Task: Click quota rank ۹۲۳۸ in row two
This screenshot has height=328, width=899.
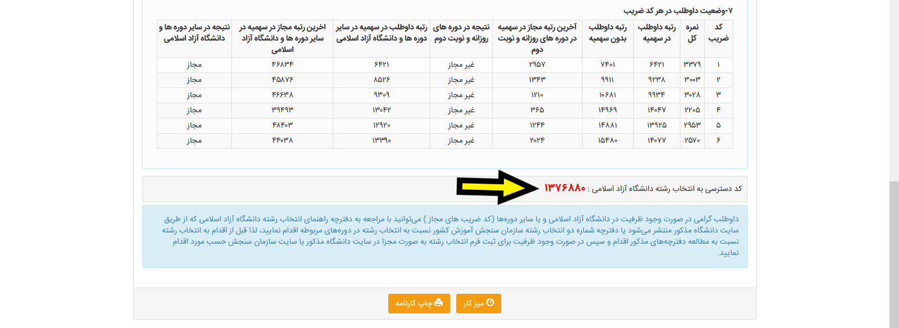Action: coord(656,80)
